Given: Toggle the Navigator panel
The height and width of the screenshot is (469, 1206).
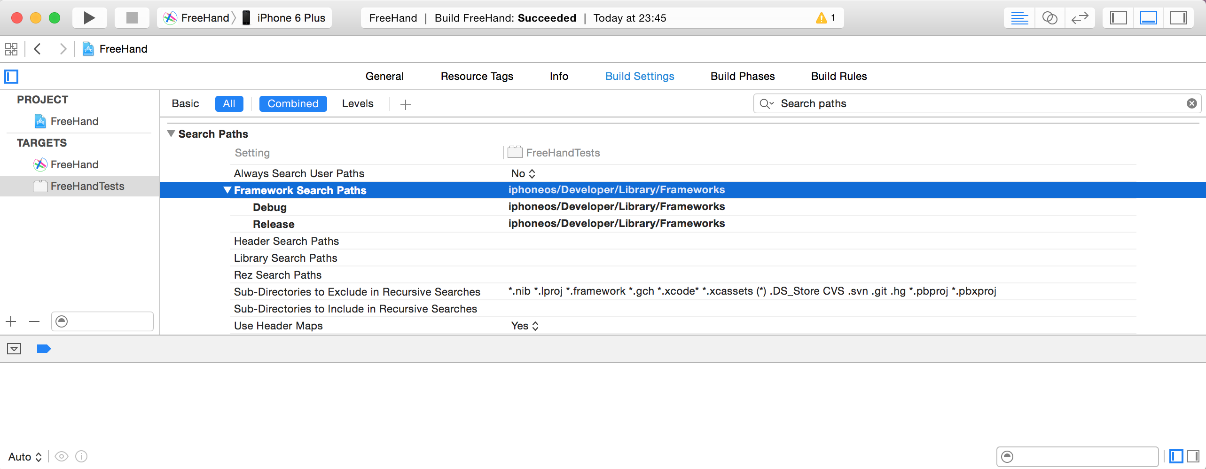Looking at the screenshot, I should [x=1119, y=18].
